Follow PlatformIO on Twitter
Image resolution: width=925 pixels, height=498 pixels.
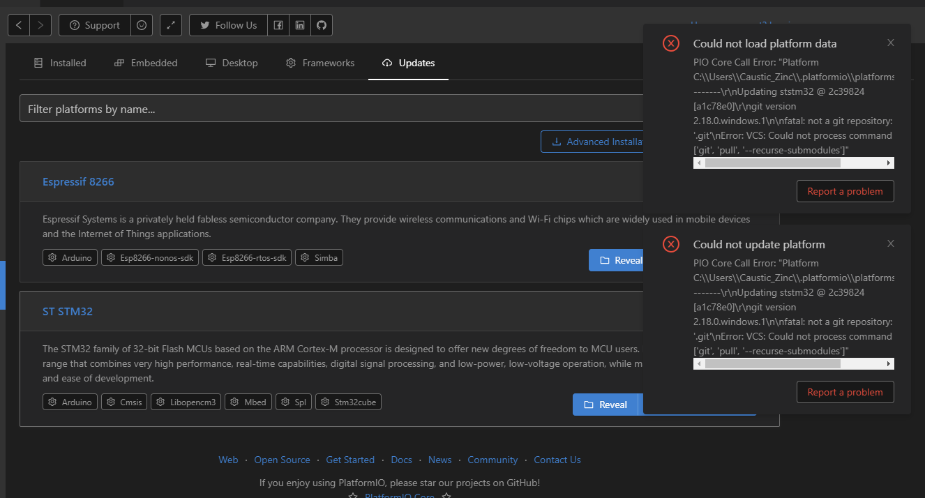[x=227, y=25]
